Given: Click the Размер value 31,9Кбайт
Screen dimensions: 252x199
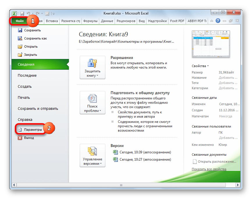Looking at the screenshot, I should coord(226,72).
